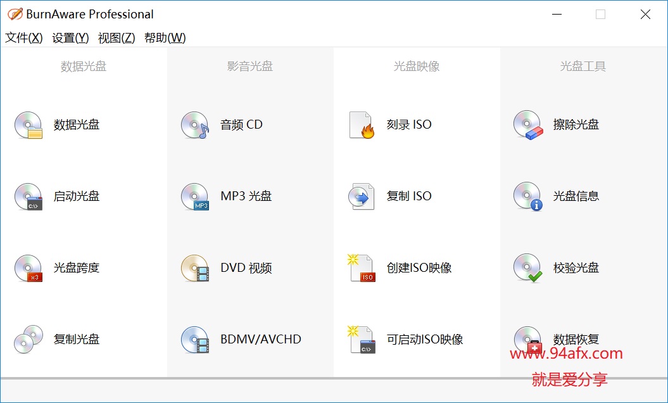
Task: Click the 音频 CD music note icon
Action: [194, 125]
